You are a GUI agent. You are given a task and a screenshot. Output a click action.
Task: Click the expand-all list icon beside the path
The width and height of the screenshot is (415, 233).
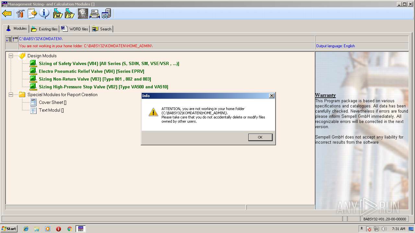9,39
